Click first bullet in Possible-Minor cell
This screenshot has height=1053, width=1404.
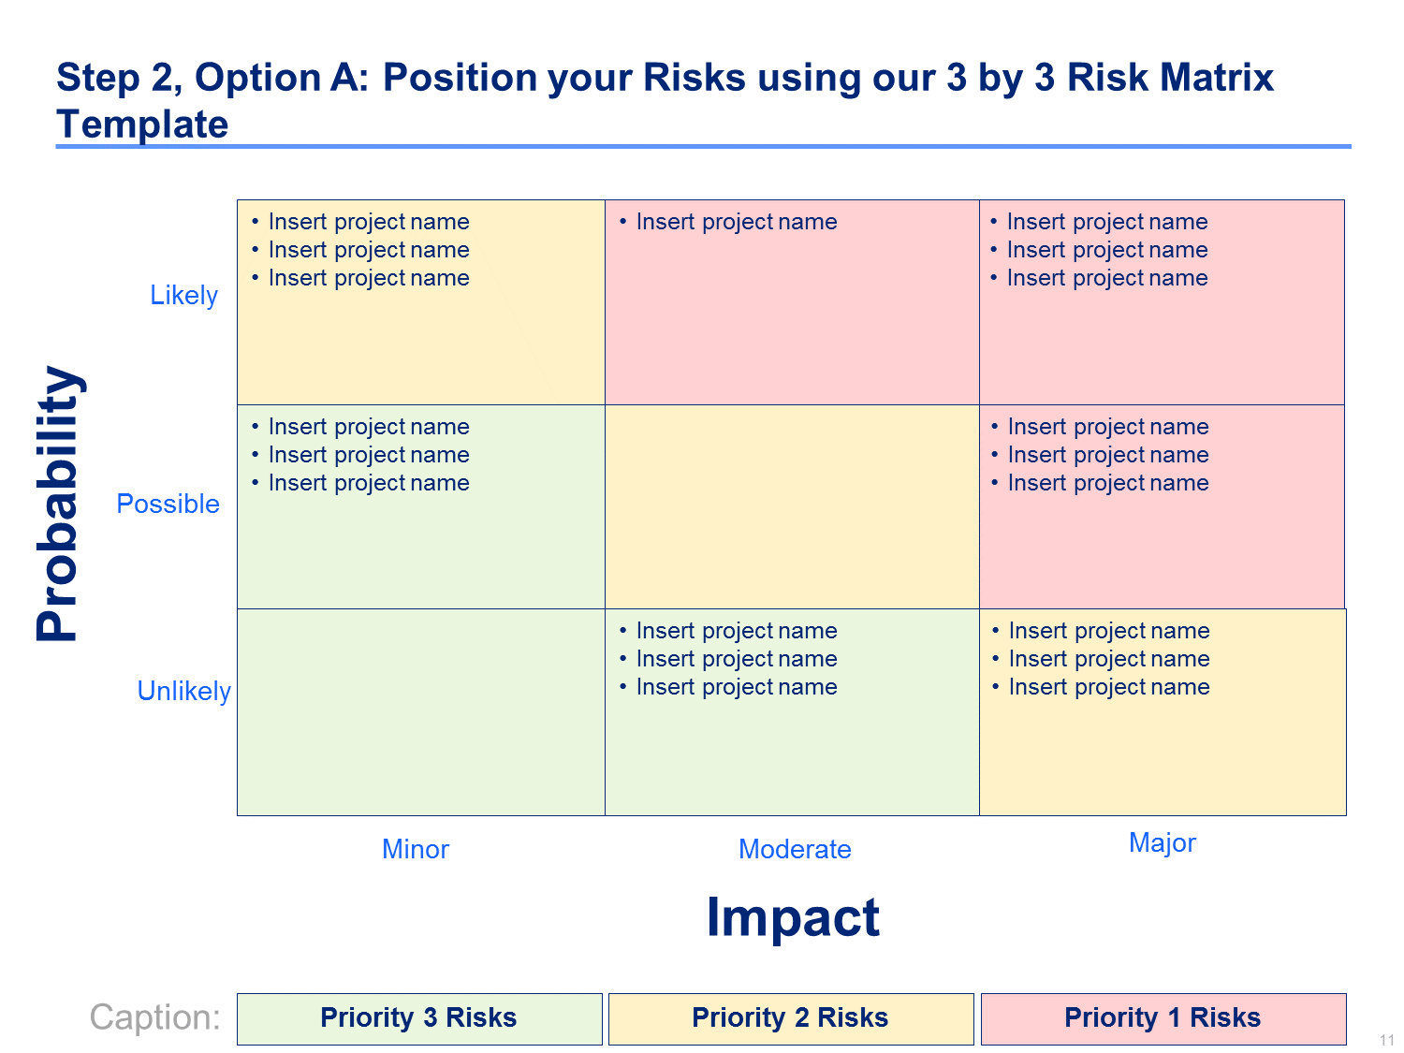[369, 428]
